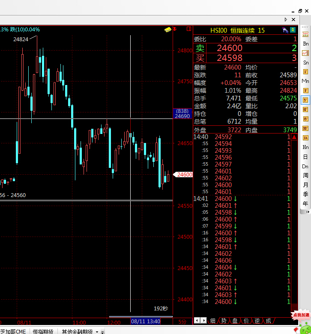Toggle the active 5-minute period button
Screen dimensions: 311x334
[x=305, y=100]
